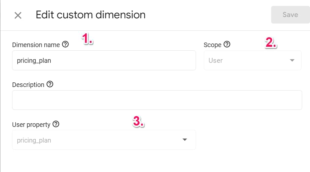Click the 'Description' label text

[x=28, y=85]
